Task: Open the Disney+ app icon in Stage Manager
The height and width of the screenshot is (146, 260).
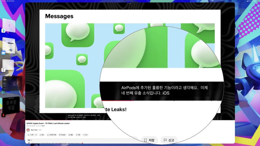Action: 3,92
